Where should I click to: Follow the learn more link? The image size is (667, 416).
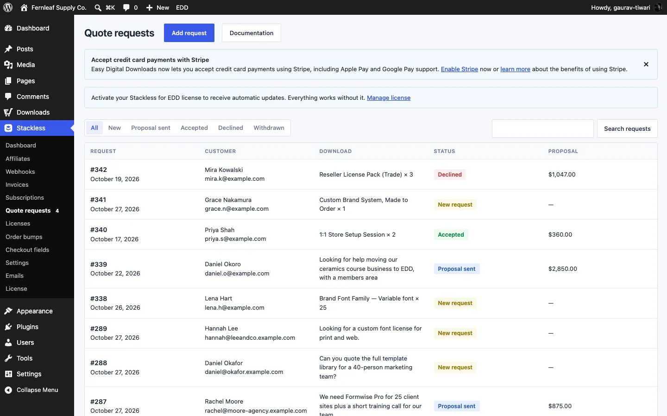click(x=515, y=69)
